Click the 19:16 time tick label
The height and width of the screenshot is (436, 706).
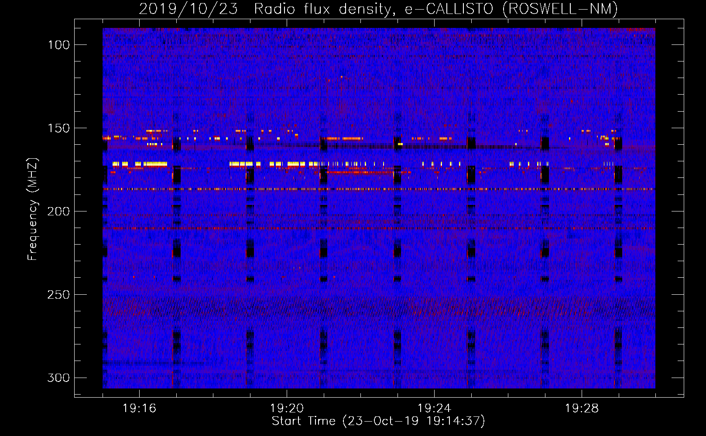pyautogui.click(x=139, y=408)
